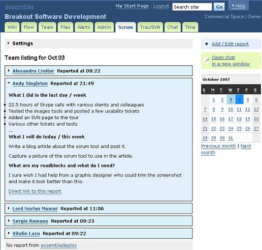This screenshot has width=262, height=250.
Task: Click the Previous month link
Action: click(218, 146)
